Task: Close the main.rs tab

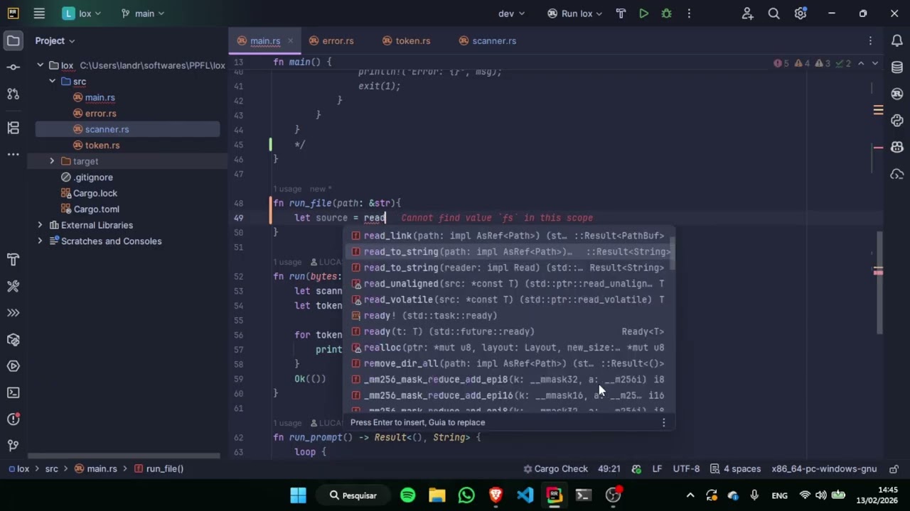Action: [290, 41]
